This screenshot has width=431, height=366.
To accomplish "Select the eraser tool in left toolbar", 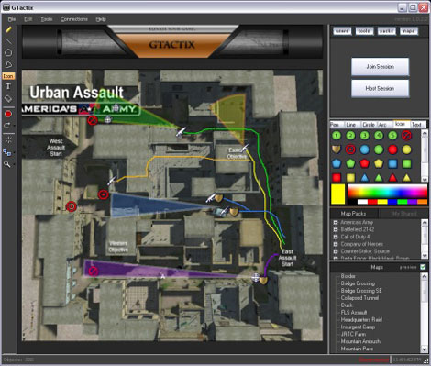I will 8,98.
